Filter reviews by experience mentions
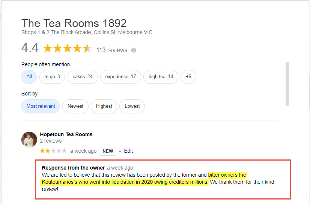 (x=120, y=77)
